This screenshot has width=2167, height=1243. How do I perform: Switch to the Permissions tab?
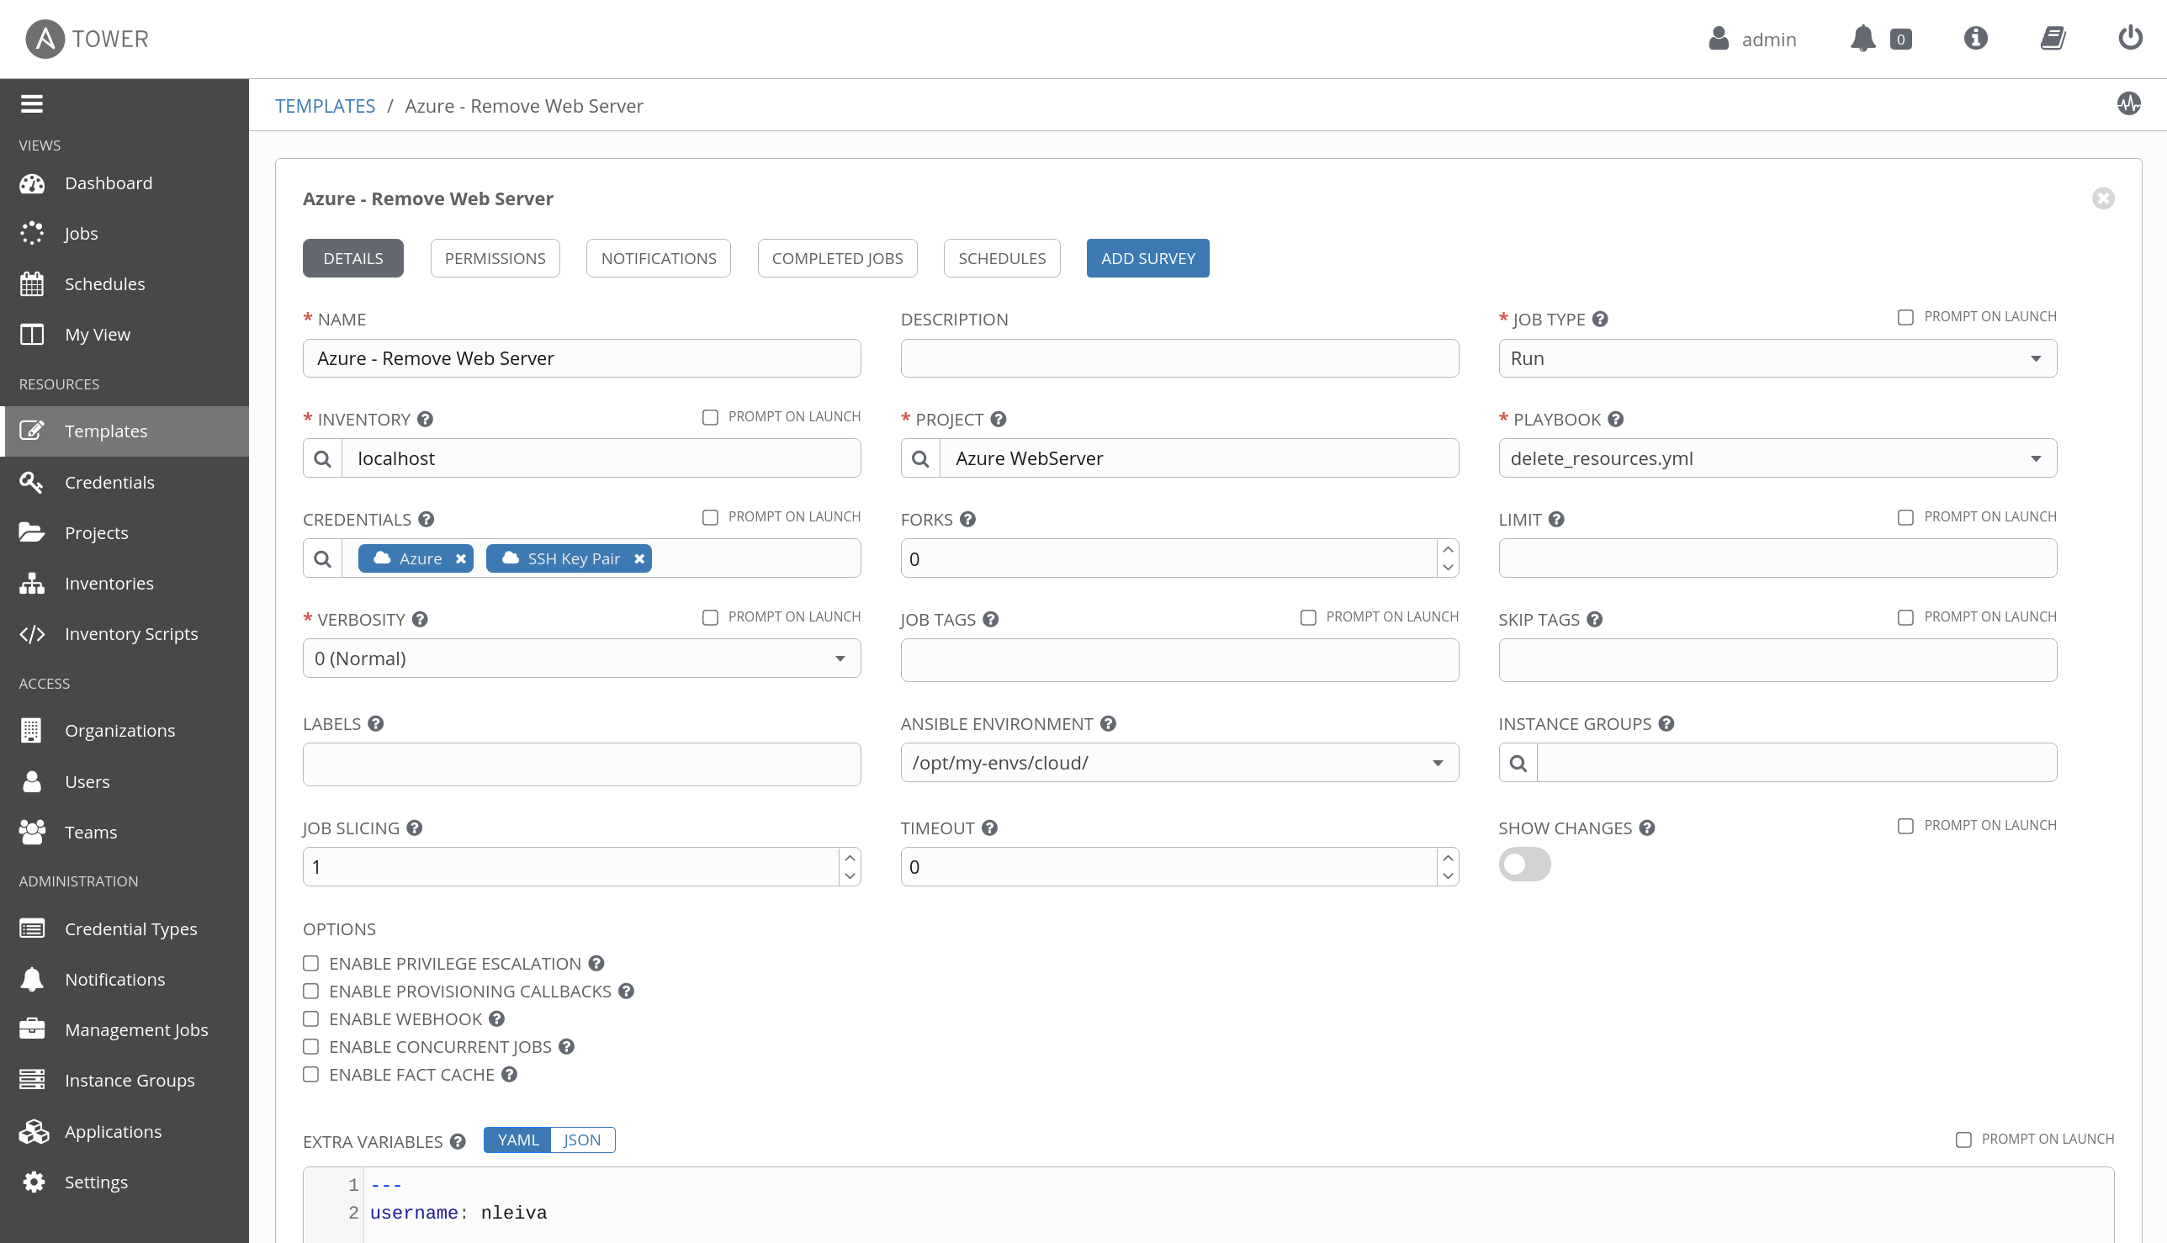click(x=495, y=258)
